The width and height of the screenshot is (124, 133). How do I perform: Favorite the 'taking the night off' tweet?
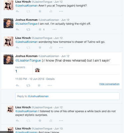(40, 29)
